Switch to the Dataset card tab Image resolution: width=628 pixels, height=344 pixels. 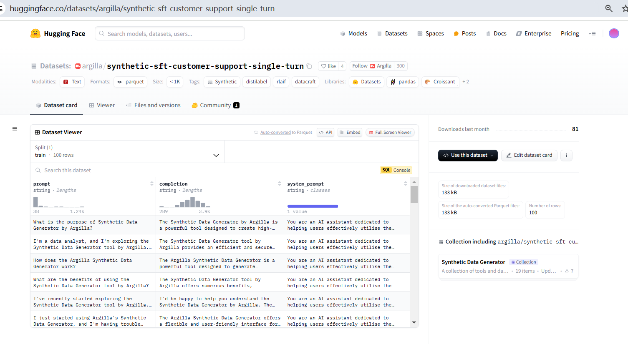pos(57,105)
